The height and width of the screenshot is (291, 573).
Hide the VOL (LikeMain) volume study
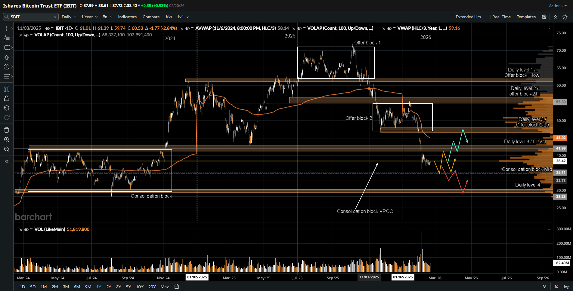(x=26, y=230)
